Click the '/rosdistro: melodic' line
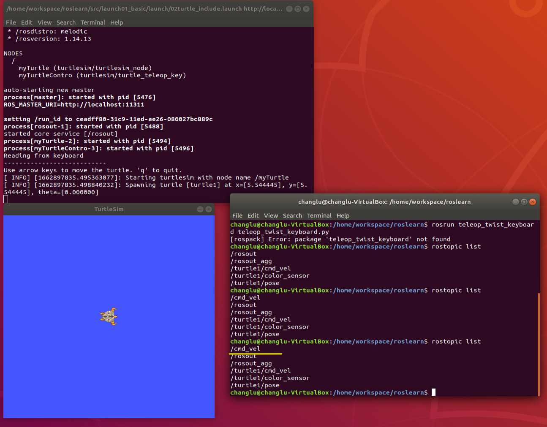 [47, 32]
